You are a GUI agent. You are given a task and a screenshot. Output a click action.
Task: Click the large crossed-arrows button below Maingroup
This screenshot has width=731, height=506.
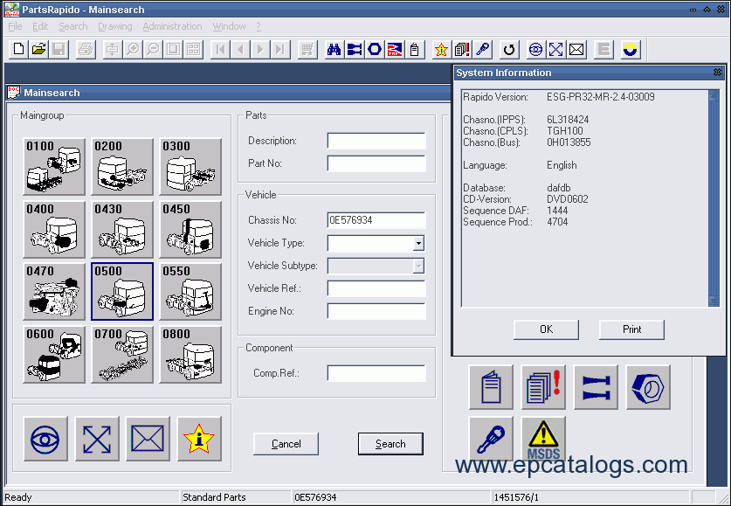click(x=96, y=439)
